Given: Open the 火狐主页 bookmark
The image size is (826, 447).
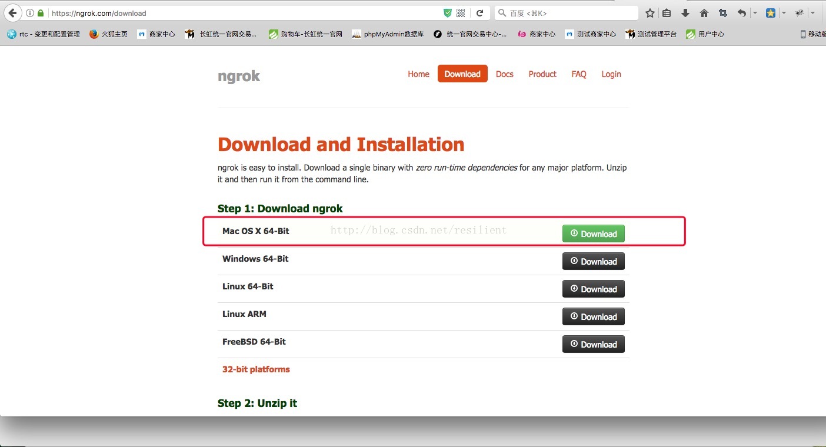Looking at the screenshot, I should 109,34.
